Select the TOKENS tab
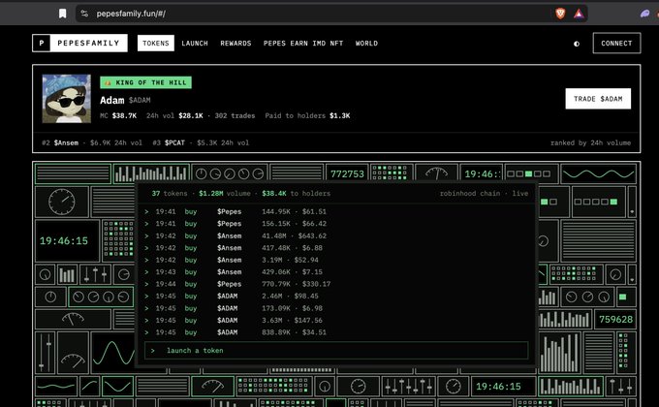 155,44
